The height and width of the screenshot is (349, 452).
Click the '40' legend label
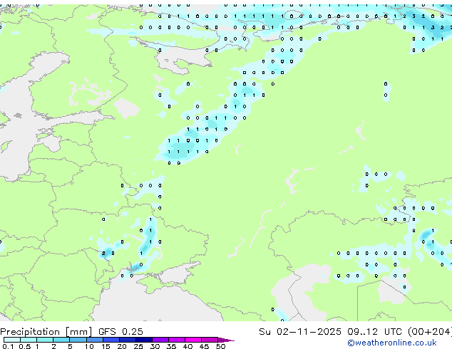click(188, 346)
